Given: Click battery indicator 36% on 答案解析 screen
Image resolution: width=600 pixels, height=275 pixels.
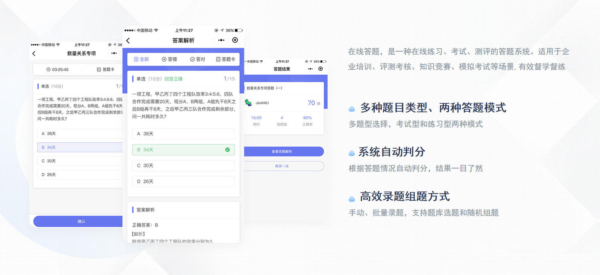Looking at the screenshot, I should coord(234,30).
